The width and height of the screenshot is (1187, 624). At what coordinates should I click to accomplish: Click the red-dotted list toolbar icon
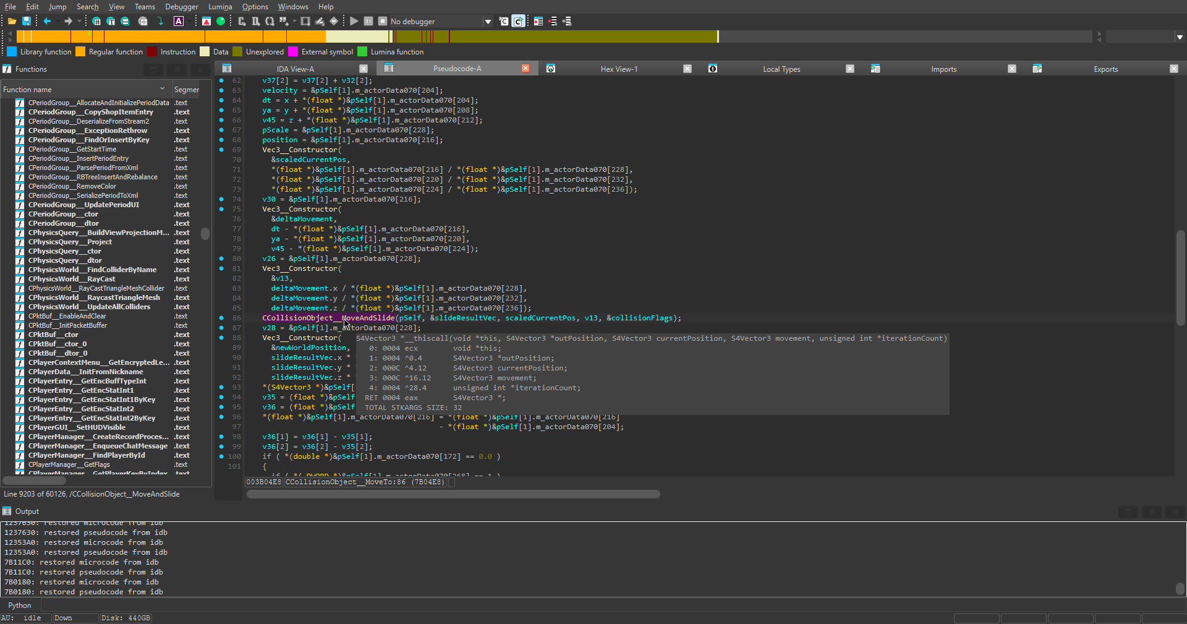(x=538, y=21)
